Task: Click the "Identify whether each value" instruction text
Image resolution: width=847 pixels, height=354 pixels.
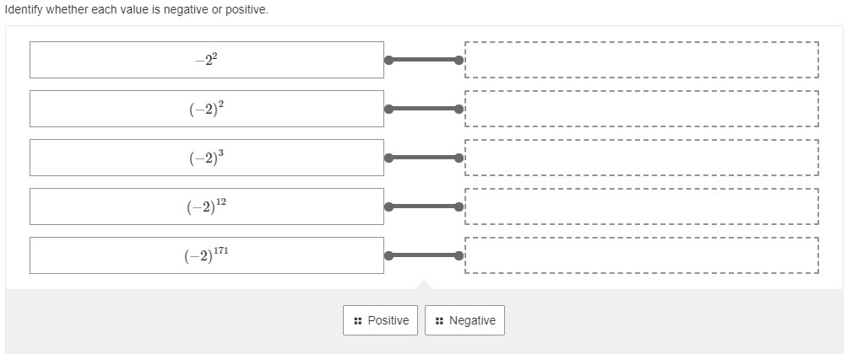Action: [136, 10]
